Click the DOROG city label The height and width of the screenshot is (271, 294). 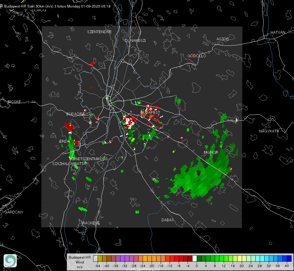point(39,10)
